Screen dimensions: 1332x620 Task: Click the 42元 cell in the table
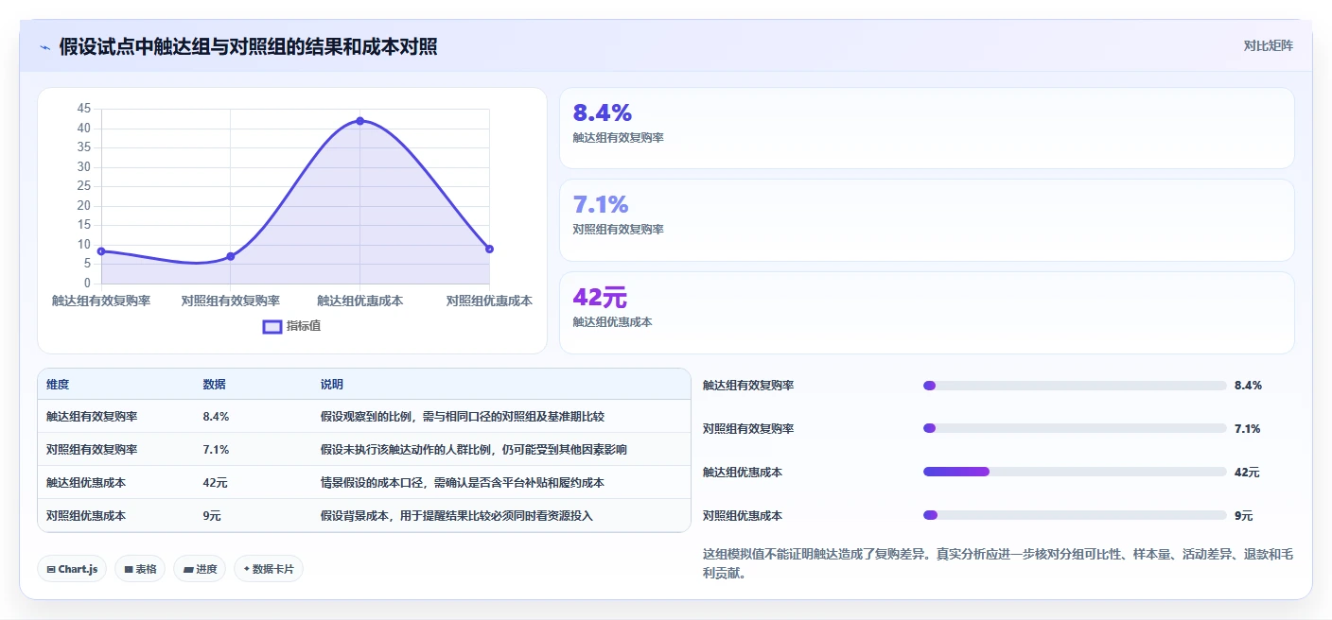[215, 482]
